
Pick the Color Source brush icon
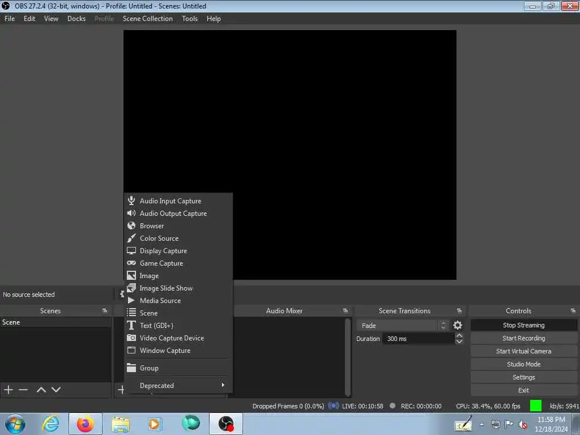pyautogui.click(x=131, y=238)
